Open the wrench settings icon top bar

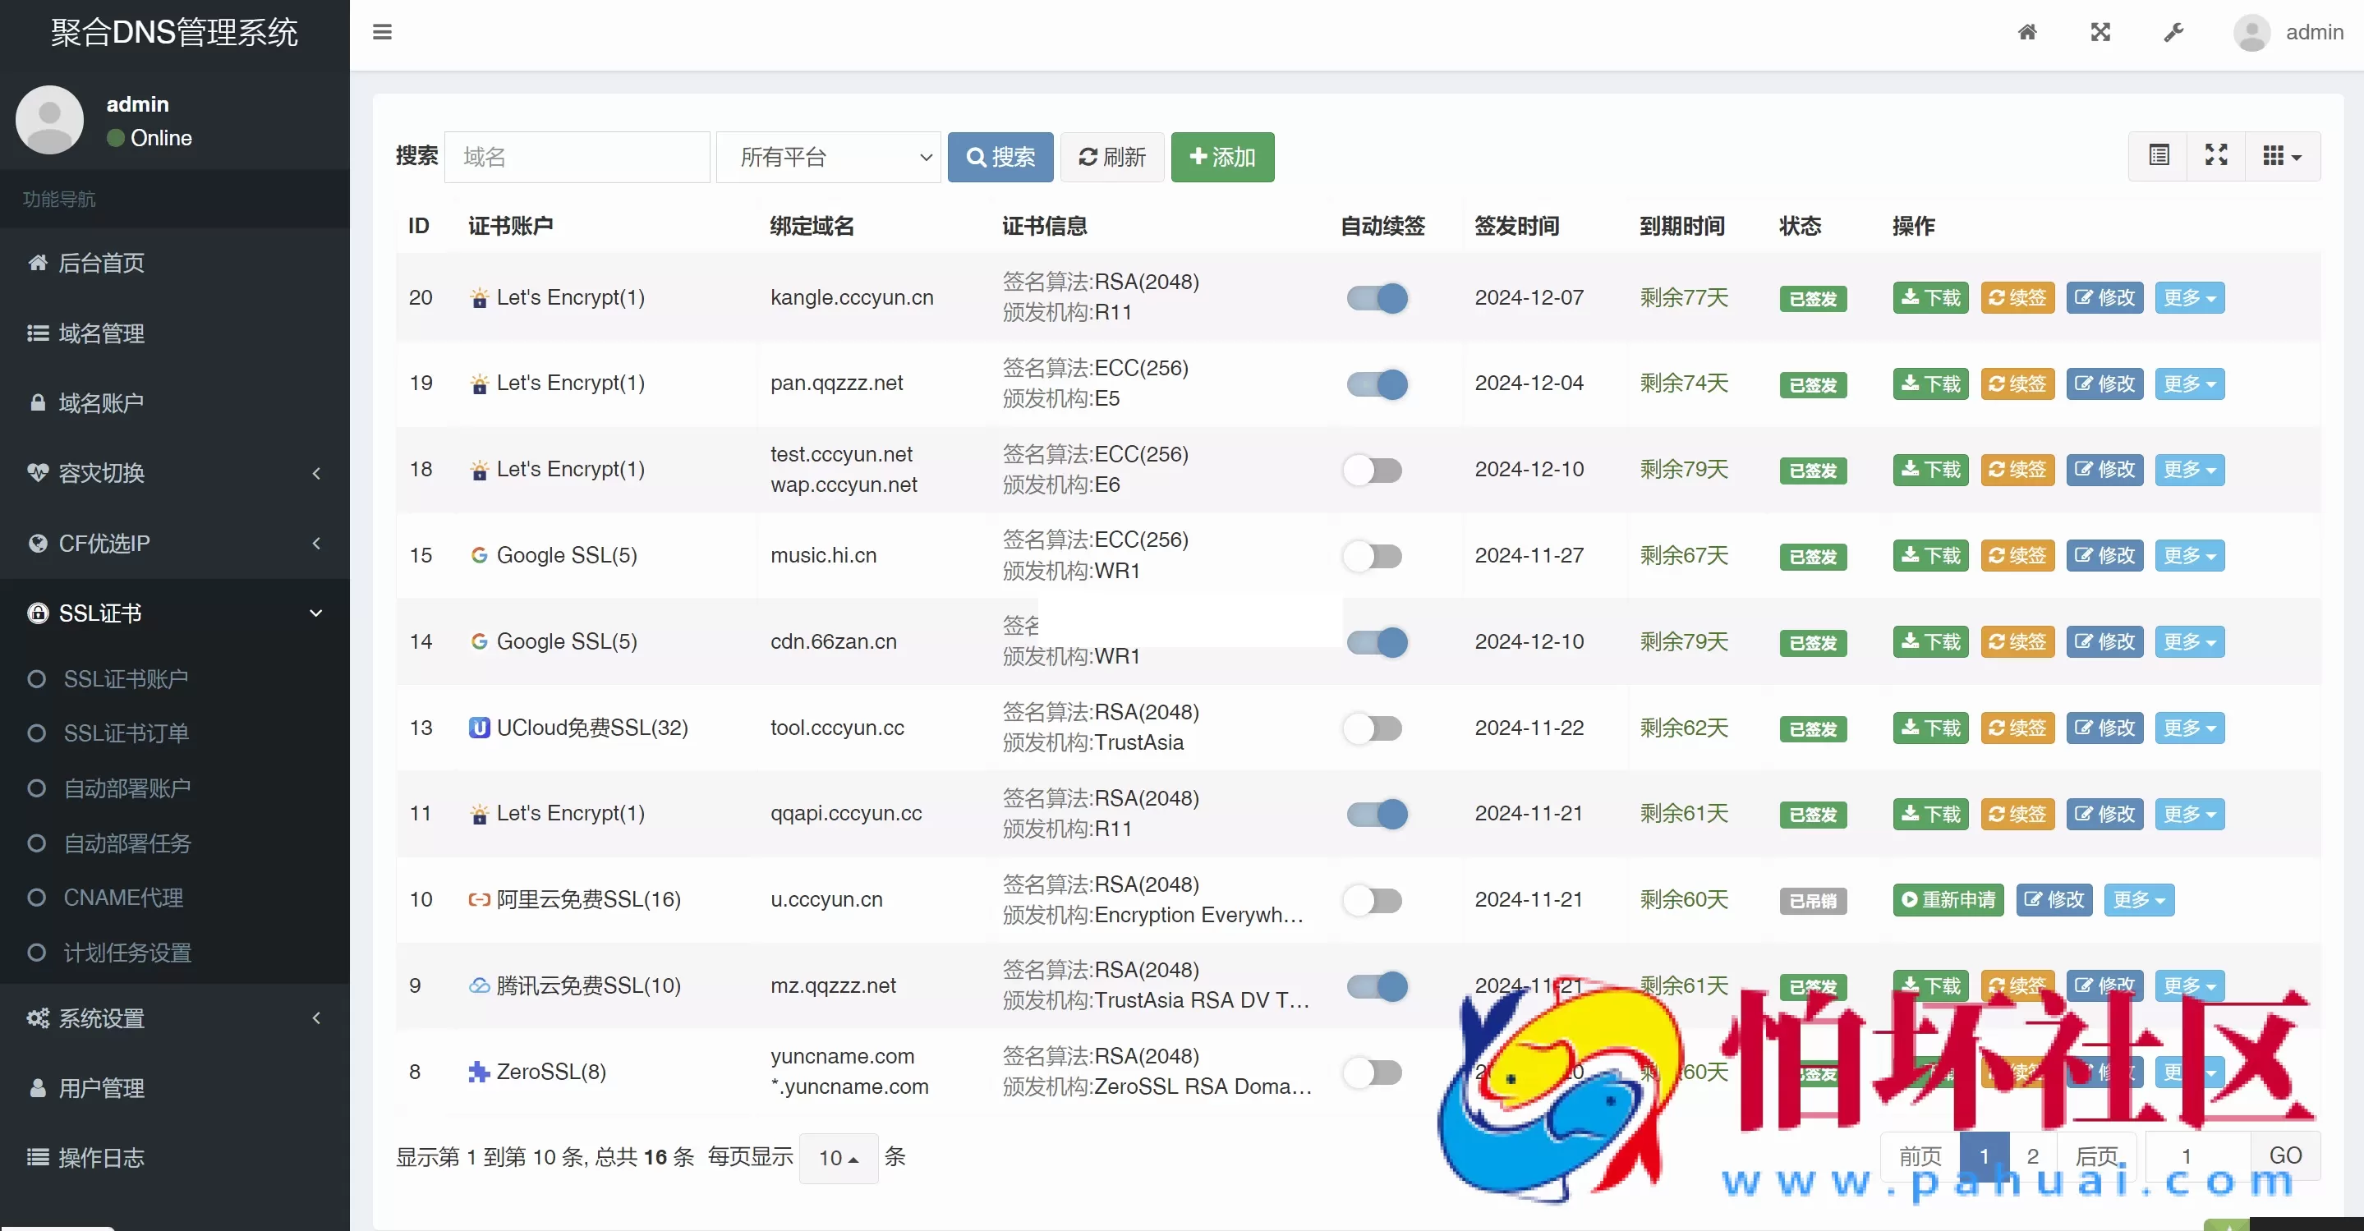(2173, 32)
